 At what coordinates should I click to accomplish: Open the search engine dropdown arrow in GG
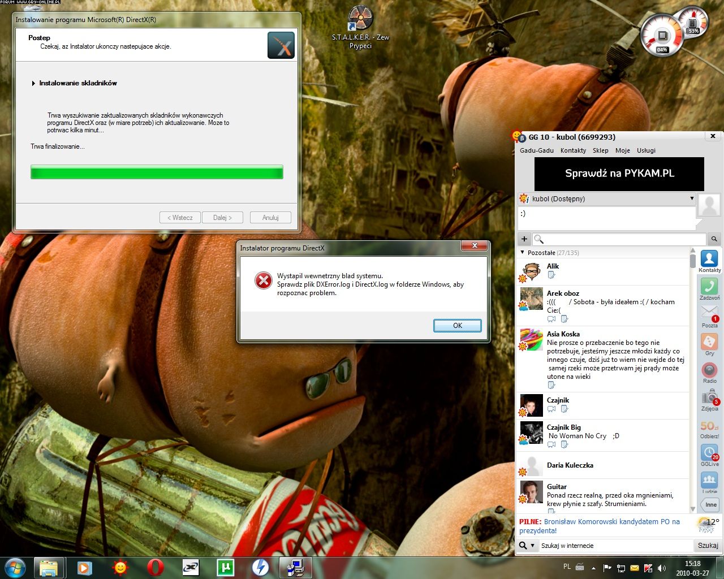click(x=532, y=546)
